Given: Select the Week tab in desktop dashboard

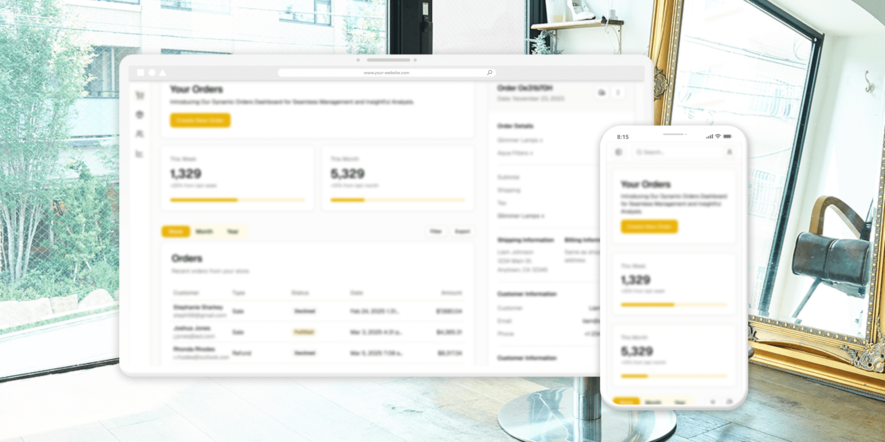Looking at the screenshot, I should (x=175, y=232).
